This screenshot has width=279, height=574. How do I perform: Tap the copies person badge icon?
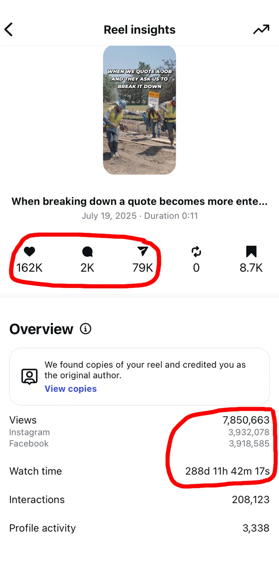tap(29, 376)
